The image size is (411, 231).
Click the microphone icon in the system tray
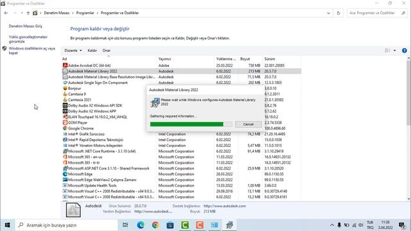tap(339, 225)
